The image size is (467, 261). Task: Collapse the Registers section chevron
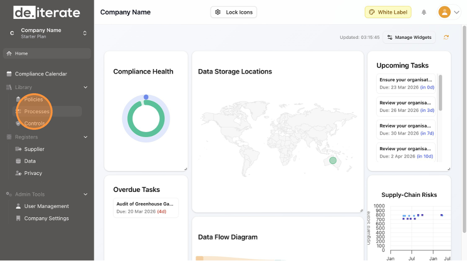[85, 138]
